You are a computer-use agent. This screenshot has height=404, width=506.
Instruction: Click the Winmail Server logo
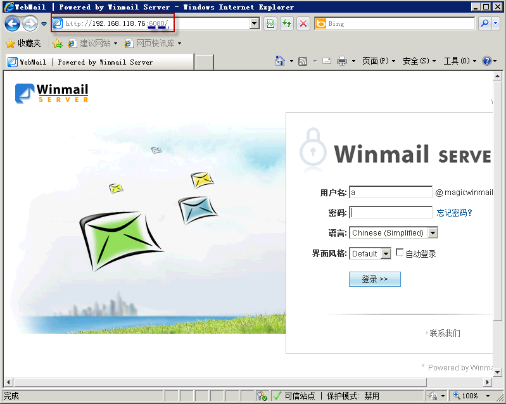coord(52,93)
